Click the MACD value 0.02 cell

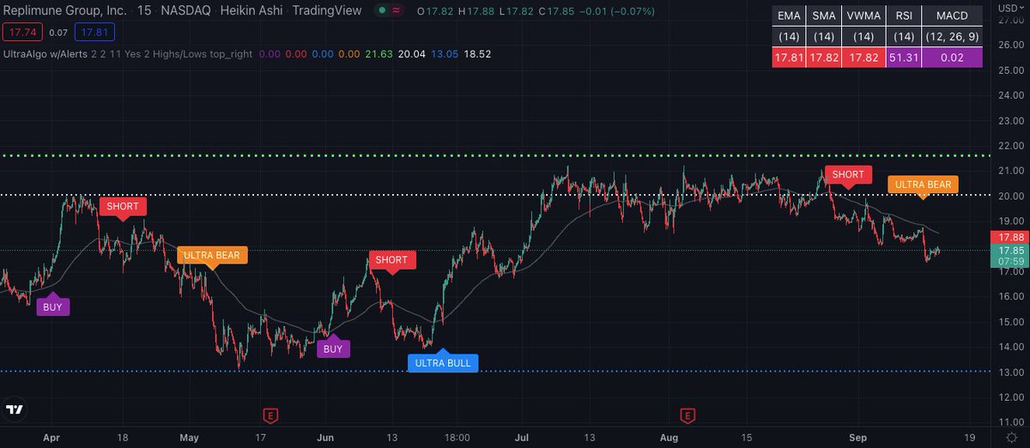coord(953,58)
